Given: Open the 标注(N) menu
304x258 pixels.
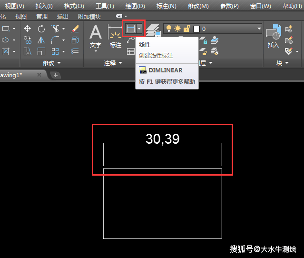Looking at the screenshot, I should [166, 6].
